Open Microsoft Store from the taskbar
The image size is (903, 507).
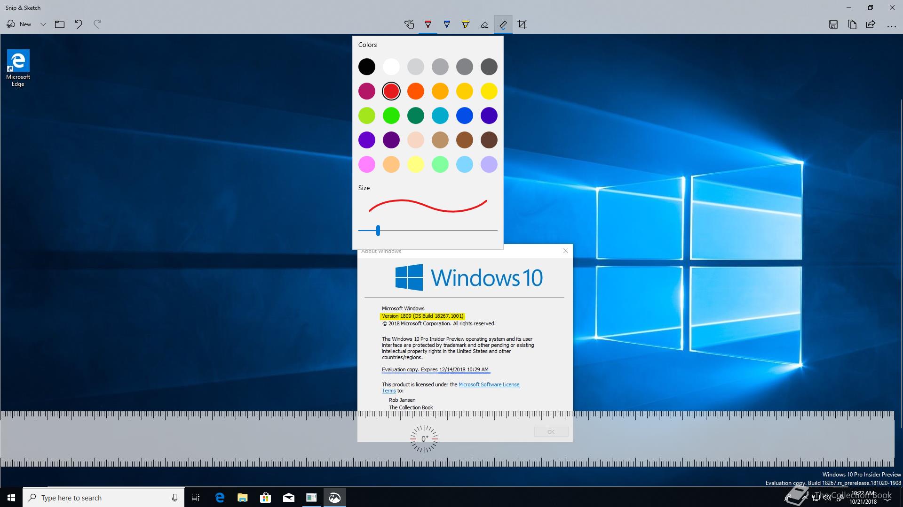coord(266,498)
